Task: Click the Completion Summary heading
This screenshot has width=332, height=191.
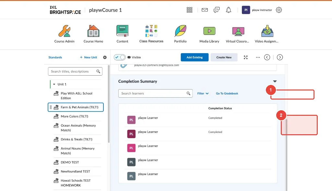Action: tap(137, 81)
